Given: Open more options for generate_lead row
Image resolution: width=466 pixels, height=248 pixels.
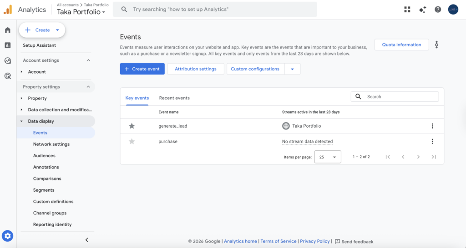Looking at the screenshot, I should pyautogui.click(x=432, y=126).
